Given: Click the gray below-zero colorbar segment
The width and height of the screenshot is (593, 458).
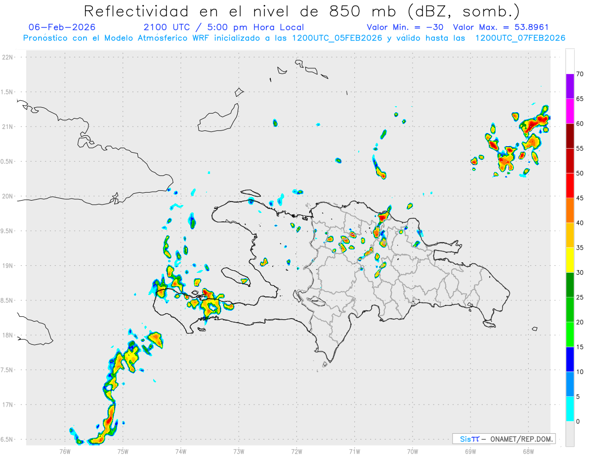Looking at the screenshot, I should click(570, 434).
